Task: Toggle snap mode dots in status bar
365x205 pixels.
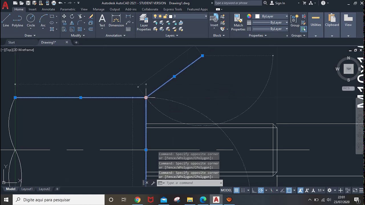Action: click(x=243, y=190)
